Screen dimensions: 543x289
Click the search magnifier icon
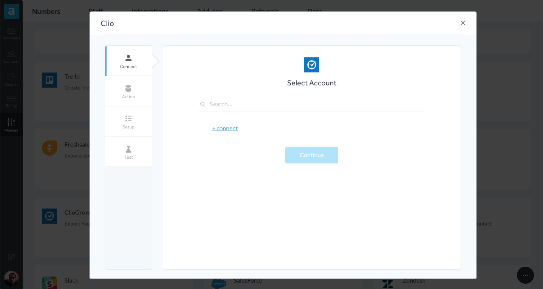[x=203, y=104]
